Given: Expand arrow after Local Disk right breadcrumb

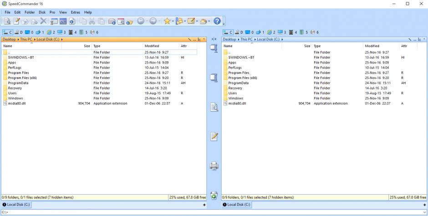Looking at the screenshot, I should click(x=282, y=39).
